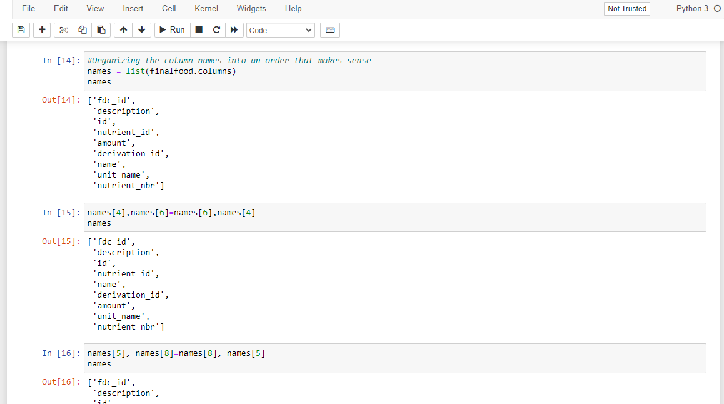Interrupt the kernel with the stop icon
Viewport: 724px width, 404px height.
coord(198,29)
